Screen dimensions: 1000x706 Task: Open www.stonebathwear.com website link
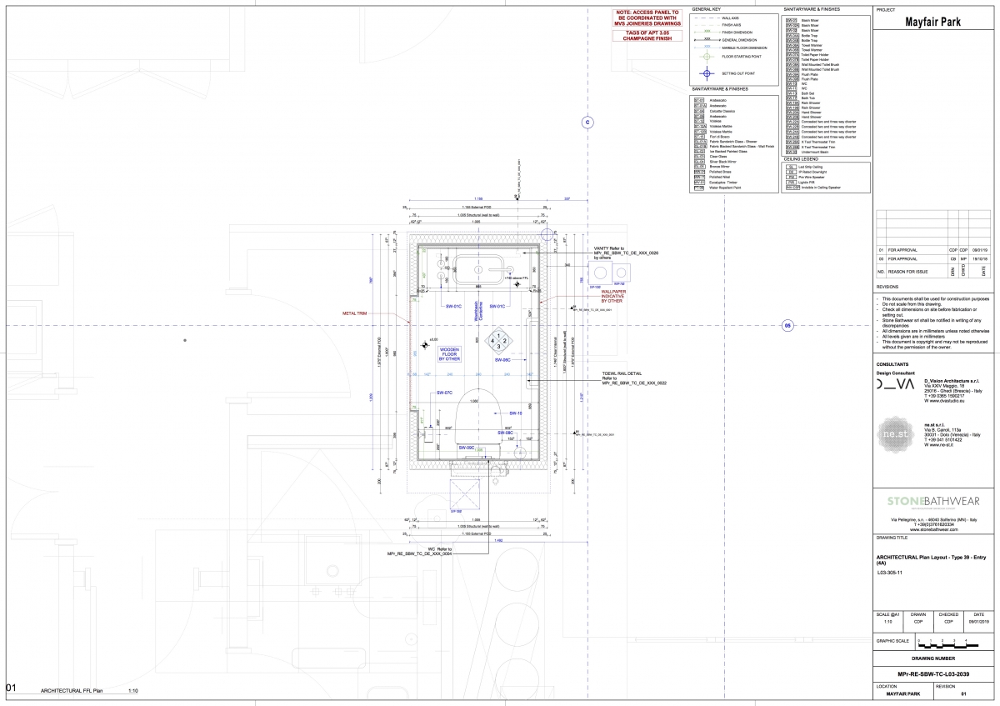[934, 529]
